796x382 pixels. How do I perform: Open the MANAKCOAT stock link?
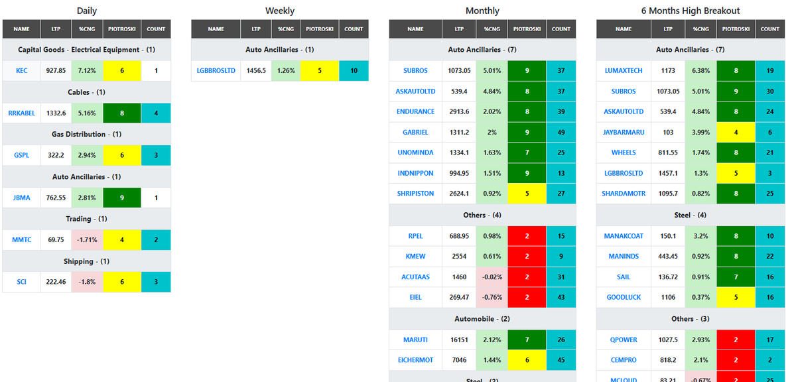[x=624, y=236]
